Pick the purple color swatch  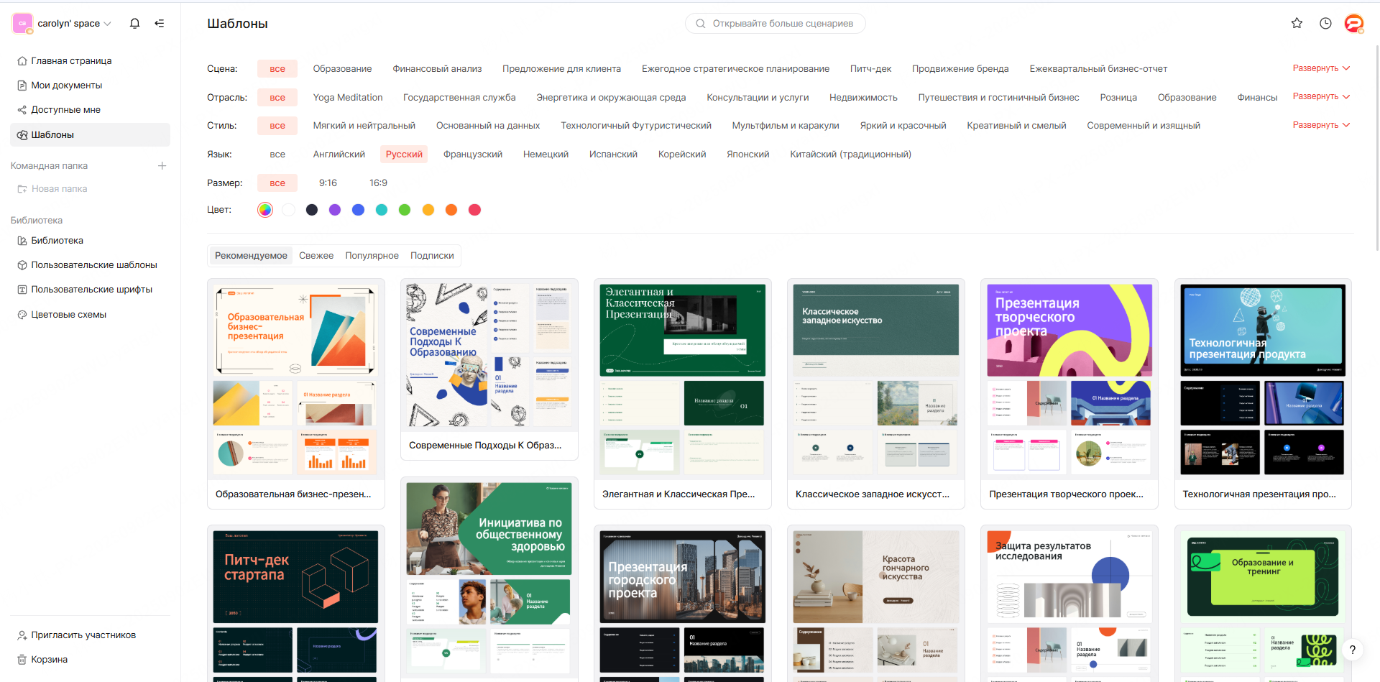click(x=335, y=210)
